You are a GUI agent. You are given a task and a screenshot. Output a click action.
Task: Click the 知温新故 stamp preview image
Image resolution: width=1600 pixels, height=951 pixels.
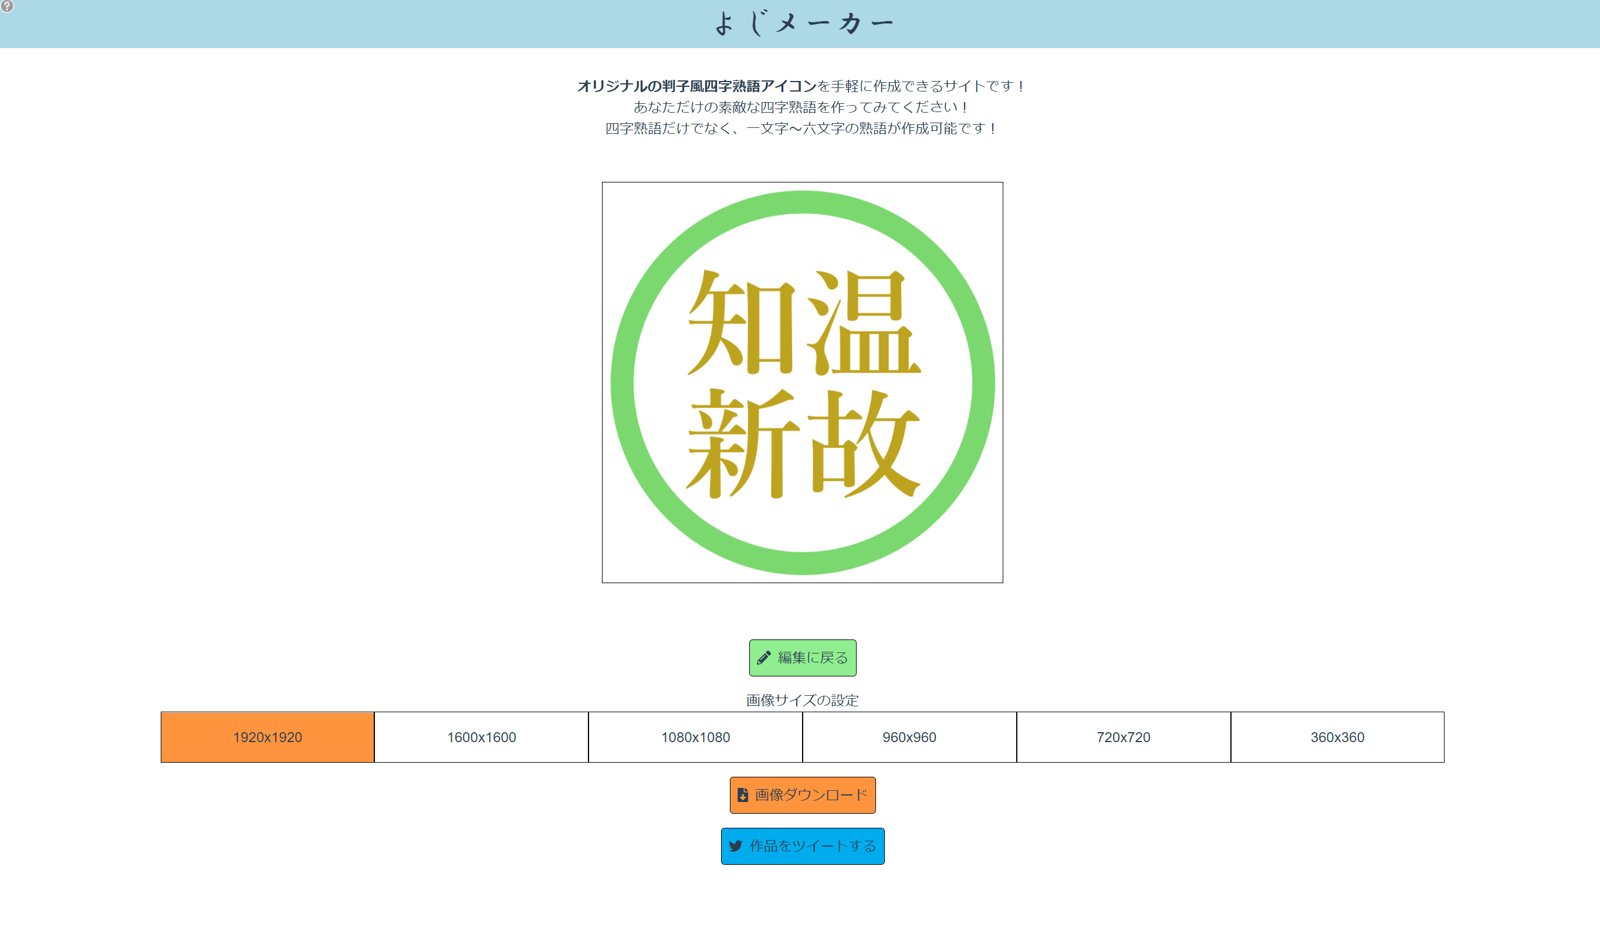click(801, 383)
